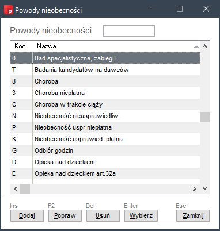Select the Opiekа nad dzieckiem row with code D

(105, 162)
